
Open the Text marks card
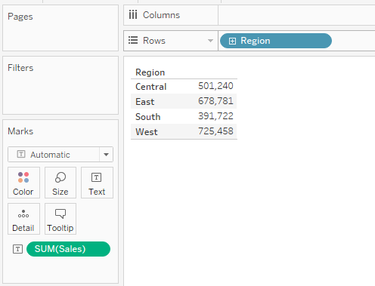[x=97, y=183]
